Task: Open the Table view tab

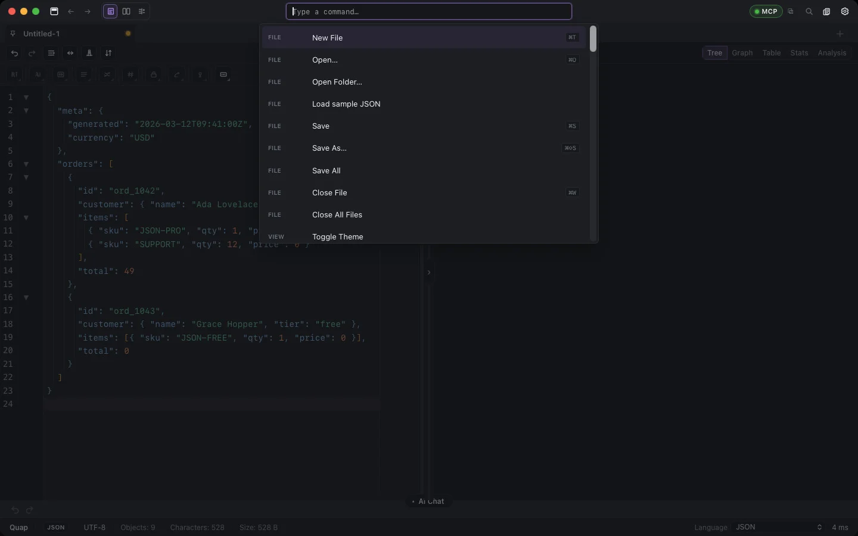Action: 772,53
